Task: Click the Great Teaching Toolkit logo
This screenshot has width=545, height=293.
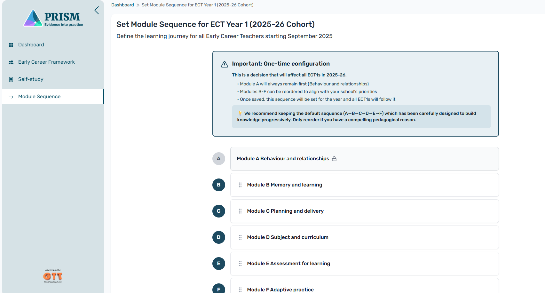Action: 53,276
